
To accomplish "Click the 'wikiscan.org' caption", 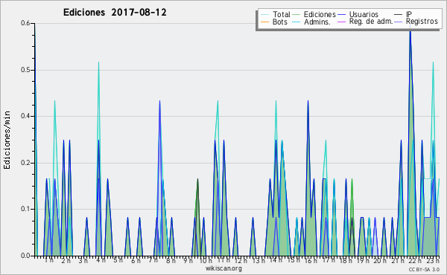I will 223,268.
